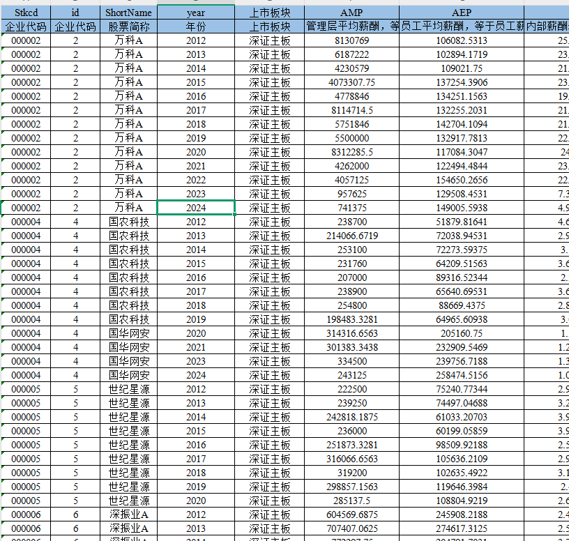Click the highlighted 2024 year cell for 万科A
The height and width of the screenshot is (541, 569).
coord(196,208)
